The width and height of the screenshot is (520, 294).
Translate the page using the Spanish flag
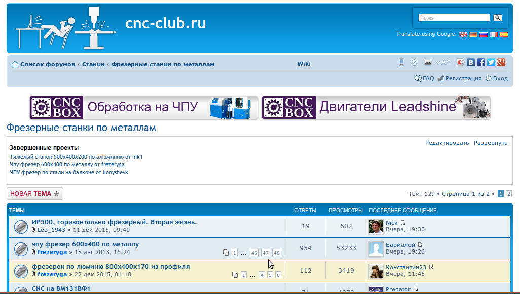(504, 34)
